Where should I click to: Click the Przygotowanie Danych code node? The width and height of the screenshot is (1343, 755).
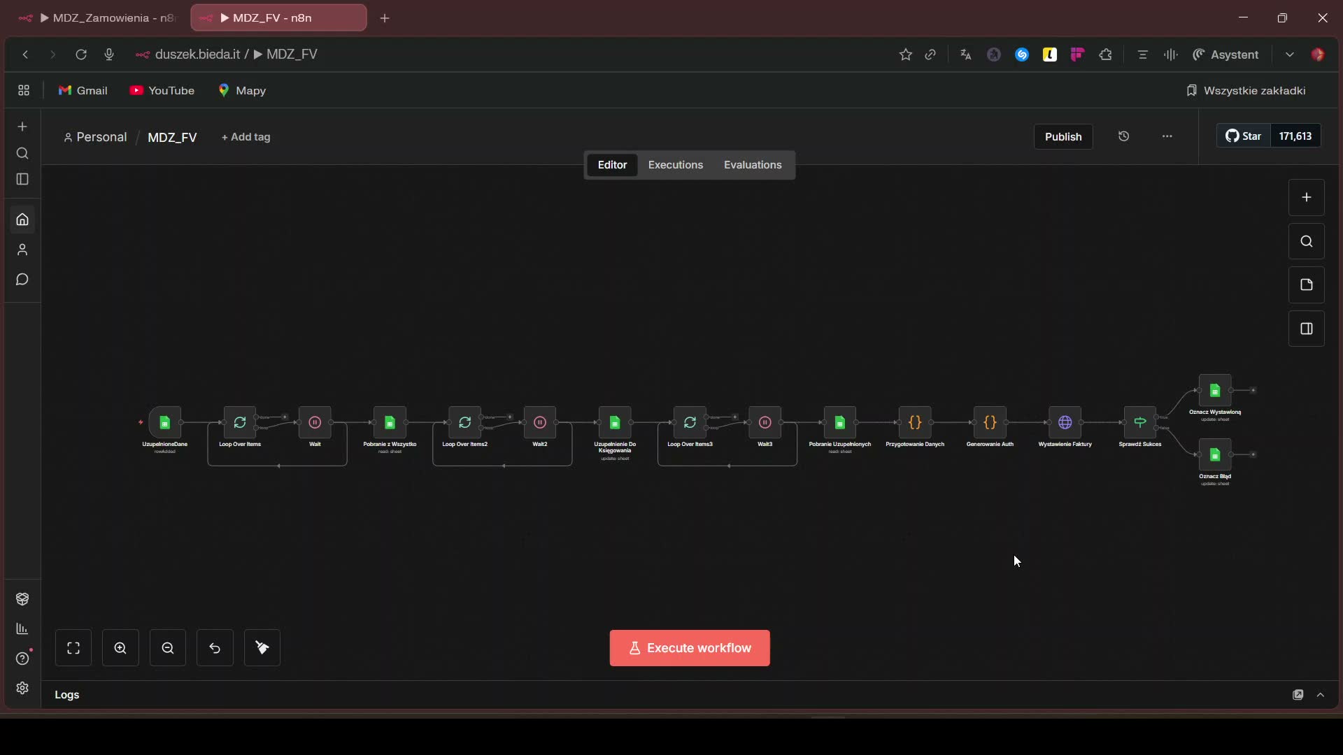click(914, 422)
